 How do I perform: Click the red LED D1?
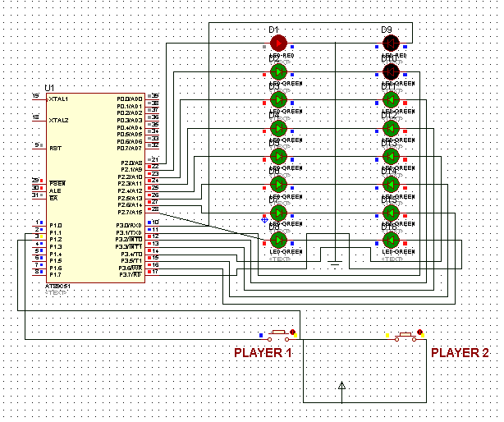tap(278, 43)
